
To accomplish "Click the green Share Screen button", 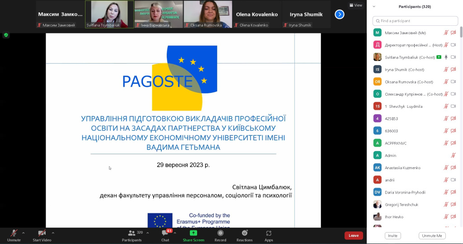I will pyautogui.click(x=194, y=235).
